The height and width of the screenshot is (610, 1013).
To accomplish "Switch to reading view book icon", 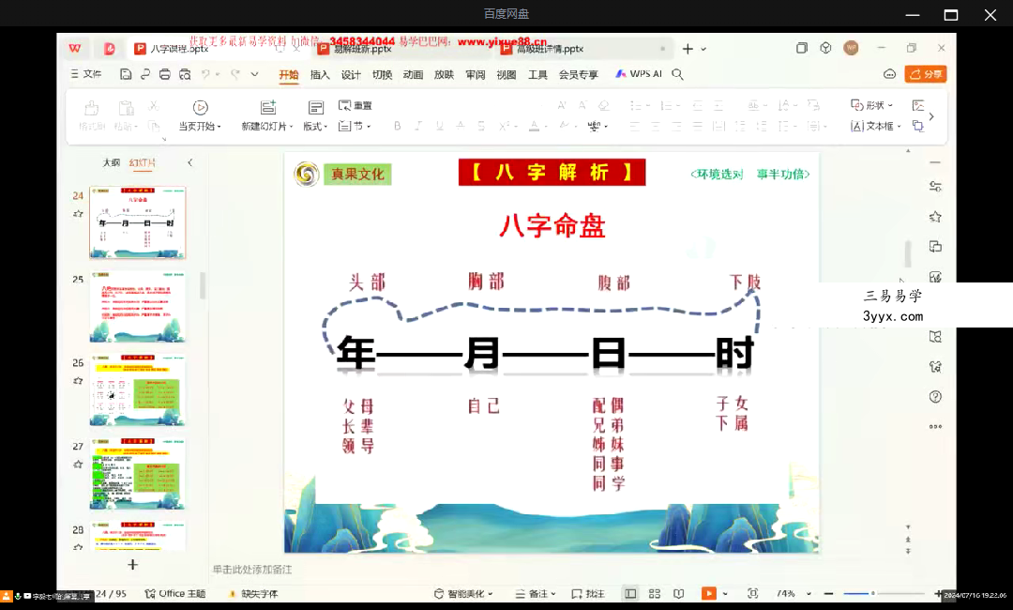I will pos(678,594).
